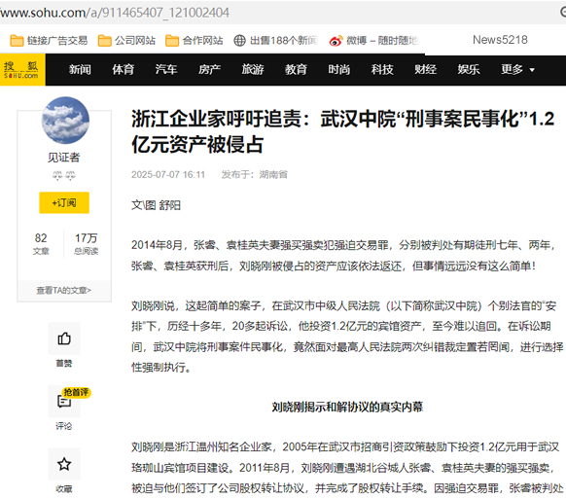Expand the 更多 navigation dropdown
This screenshot has width=566, height=498.
click(518, 69)
